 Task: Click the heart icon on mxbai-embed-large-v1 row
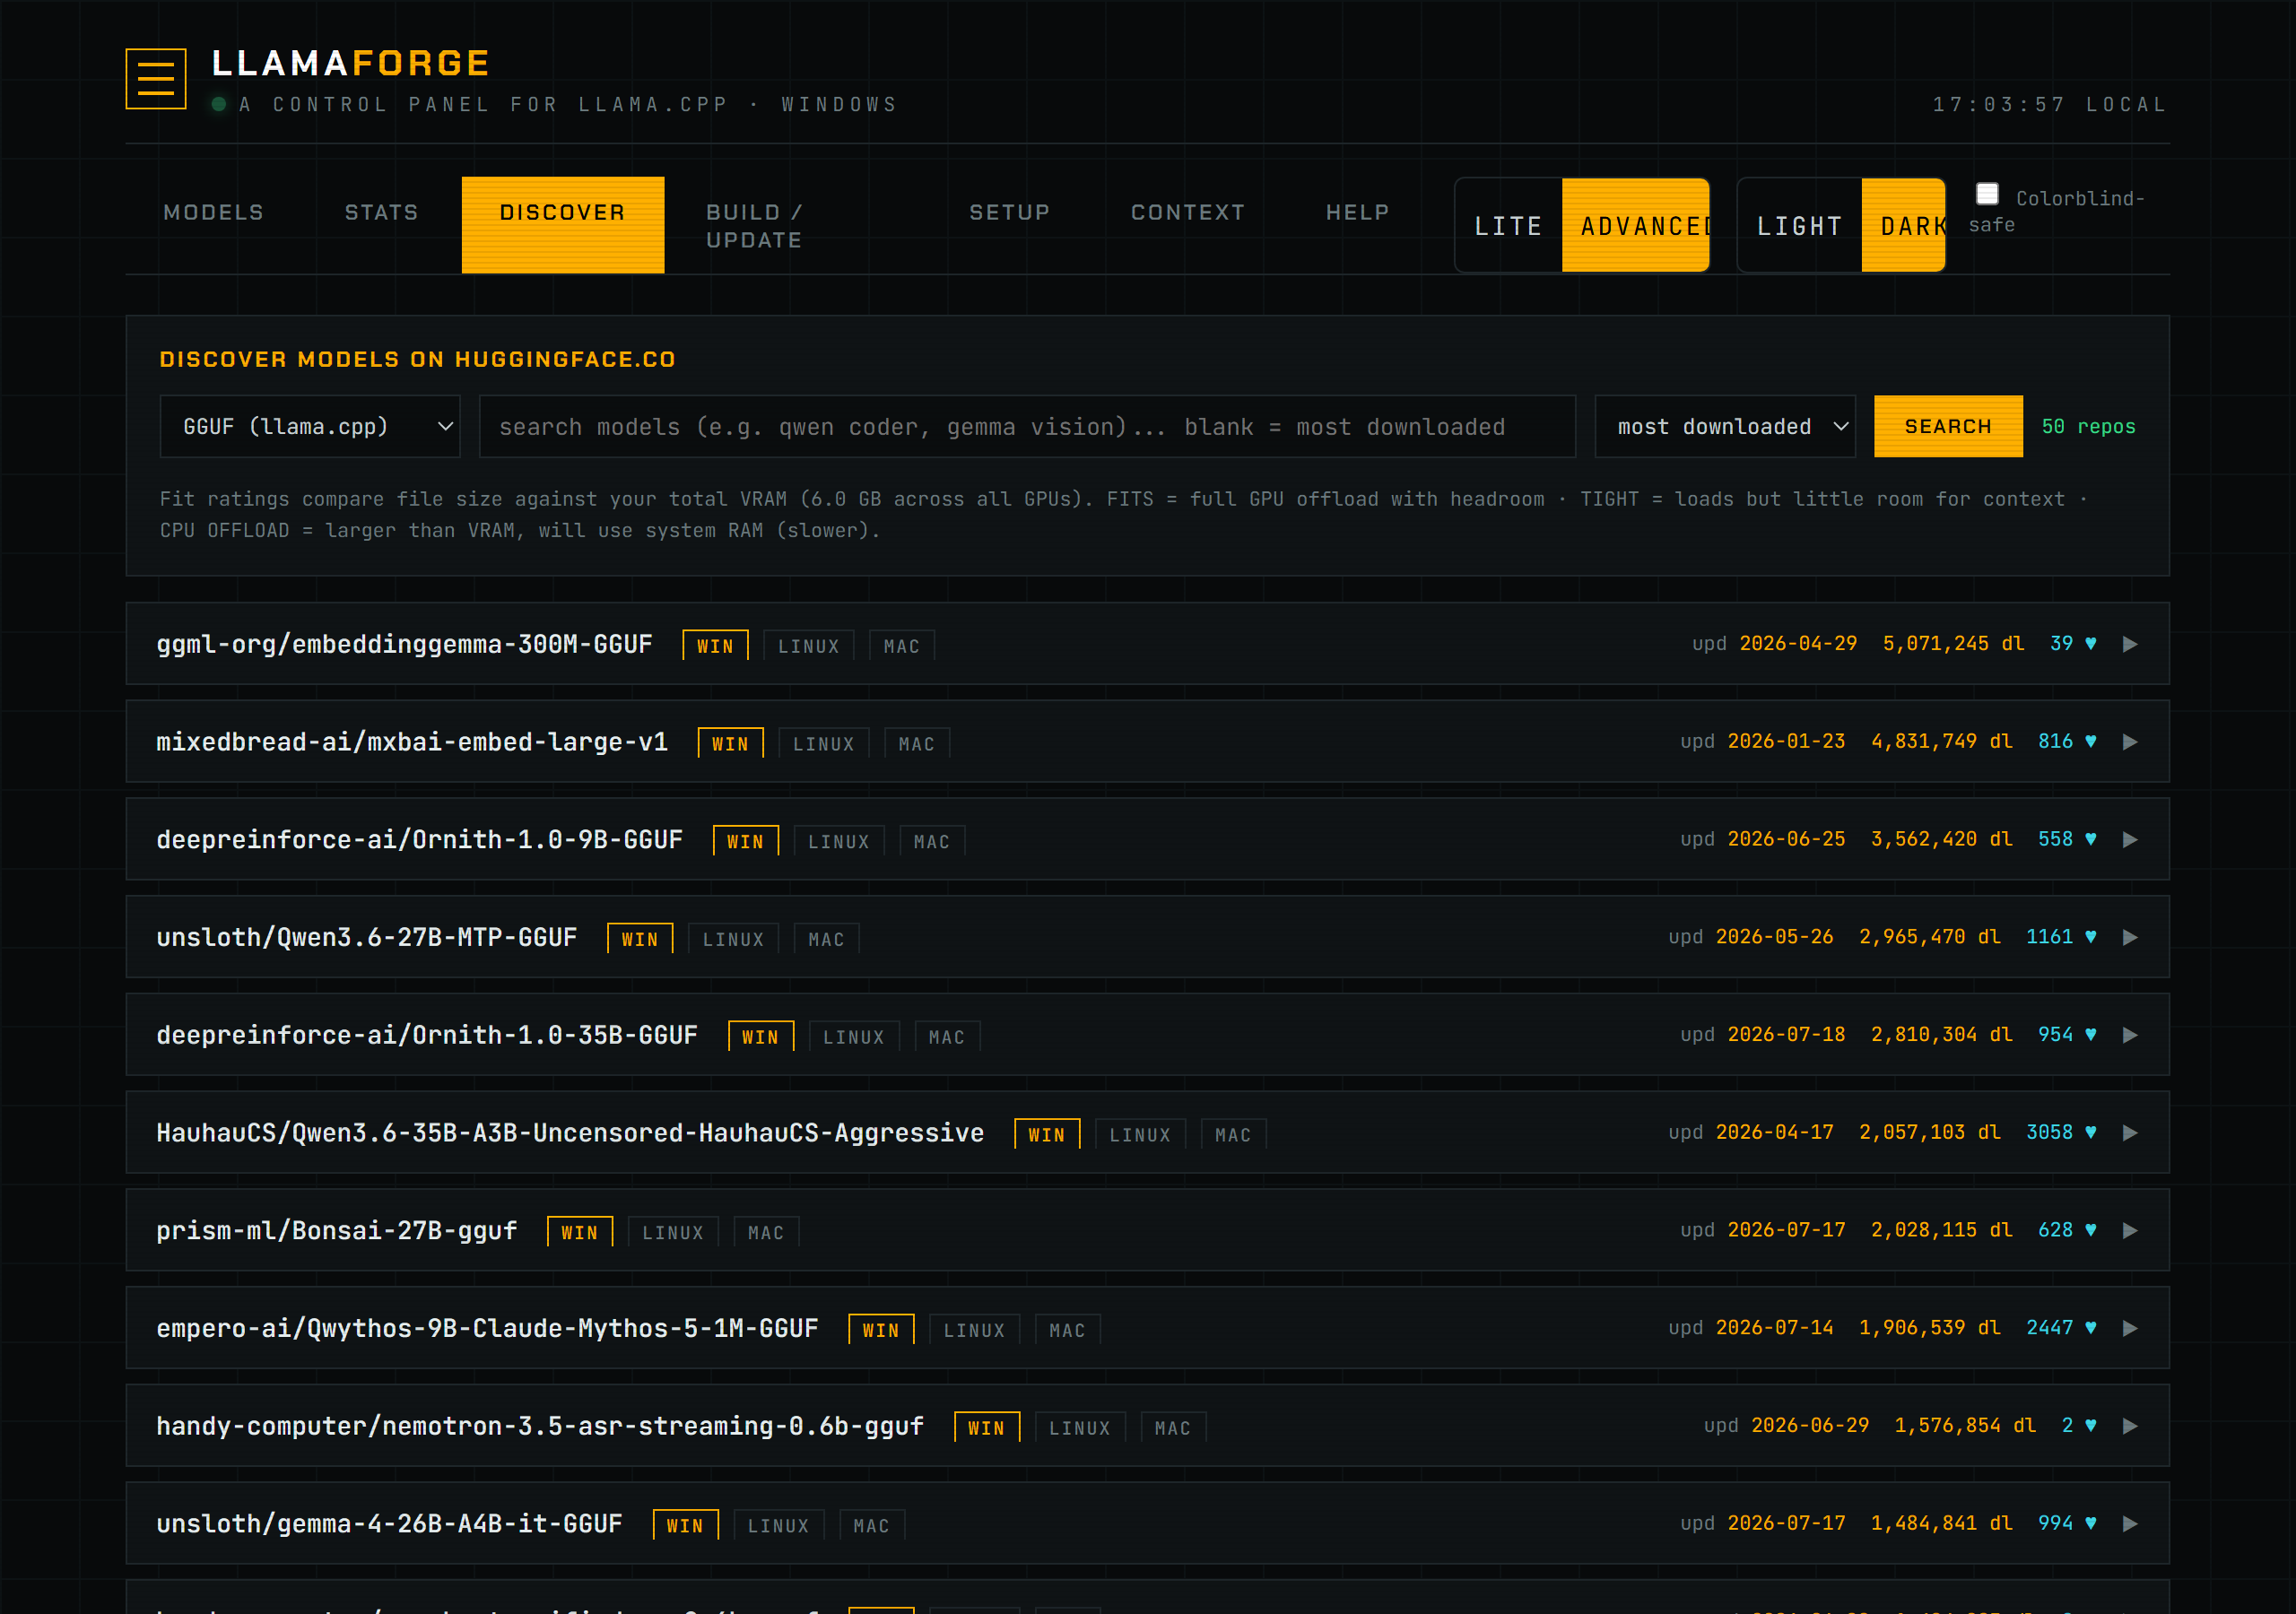click(x=2090, y=742)
